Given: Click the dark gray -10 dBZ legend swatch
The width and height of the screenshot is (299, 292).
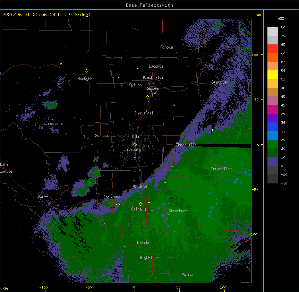Looking at the screenshot, I should pos(273,179).
